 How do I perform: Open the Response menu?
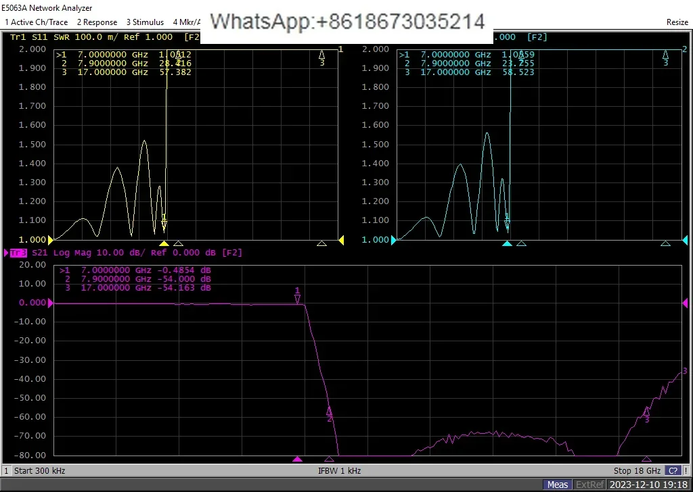tap(97, 22)
